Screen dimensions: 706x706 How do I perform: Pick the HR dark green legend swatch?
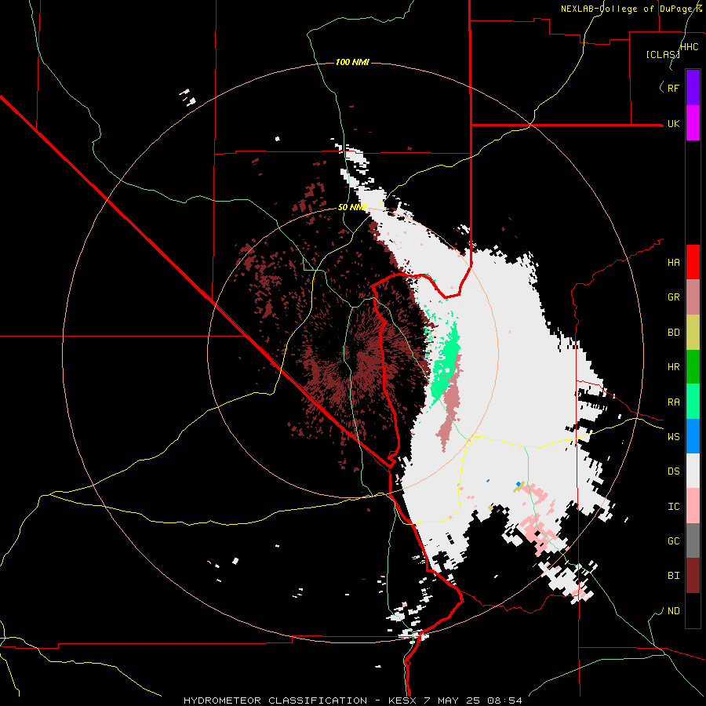[x=693, y=367]
